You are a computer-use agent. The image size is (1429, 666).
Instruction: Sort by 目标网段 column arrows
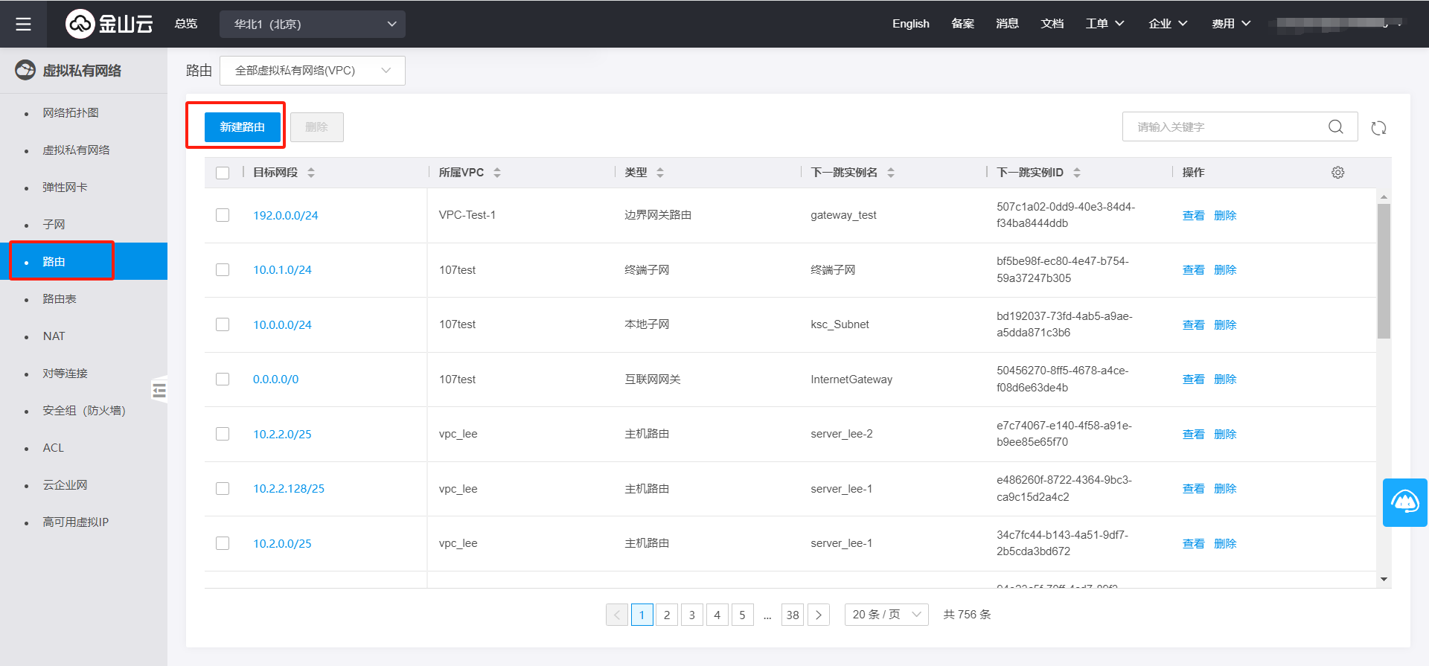[311, 173]
